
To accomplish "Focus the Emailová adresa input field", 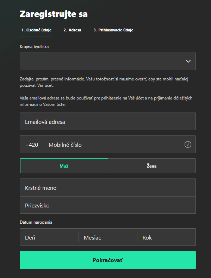I will [108, 121].
